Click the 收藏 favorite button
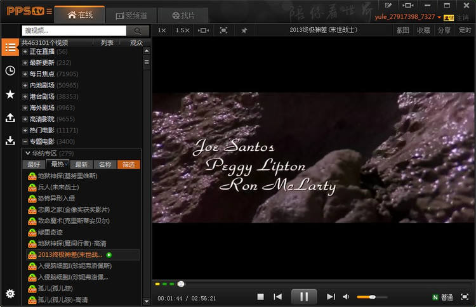 pyautogui.click(x=423, y=30)
